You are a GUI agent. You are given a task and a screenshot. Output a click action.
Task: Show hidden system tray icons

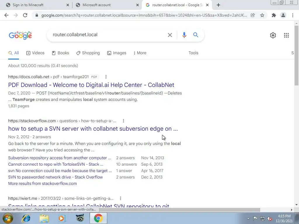248,218
